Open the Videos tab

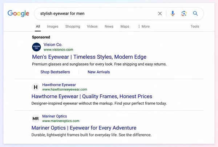[x=92, y=27]
